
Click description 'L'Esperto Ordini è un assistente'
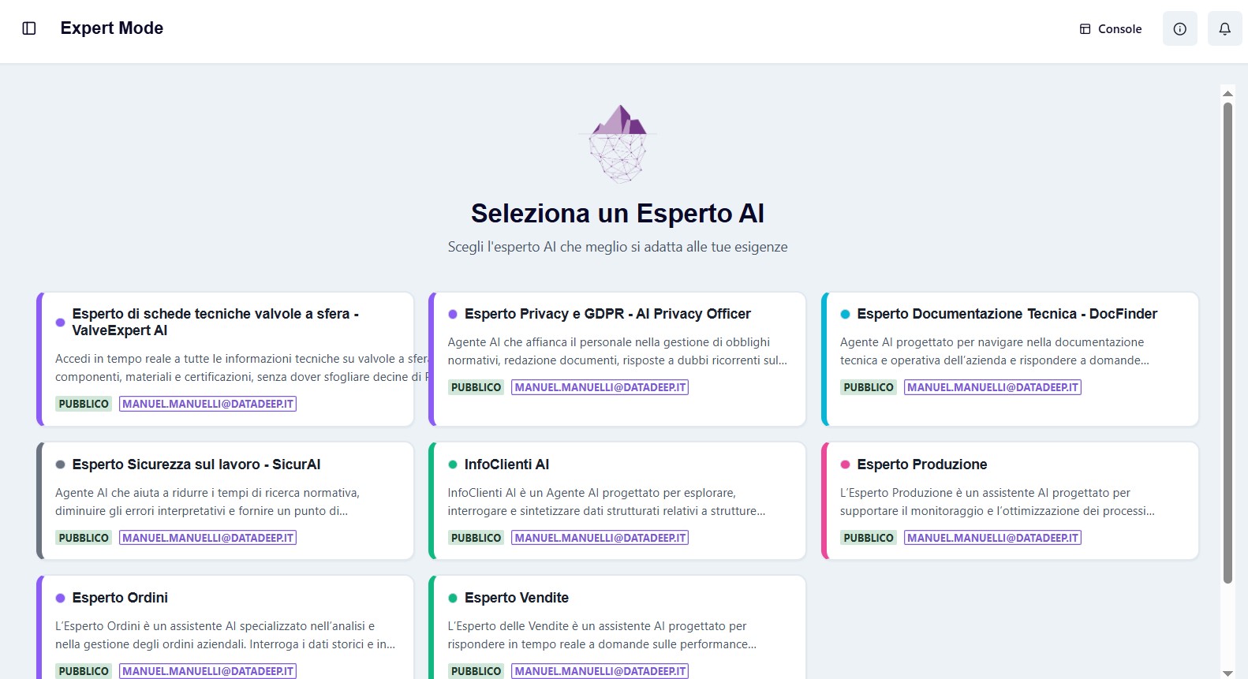click(226, 635)
